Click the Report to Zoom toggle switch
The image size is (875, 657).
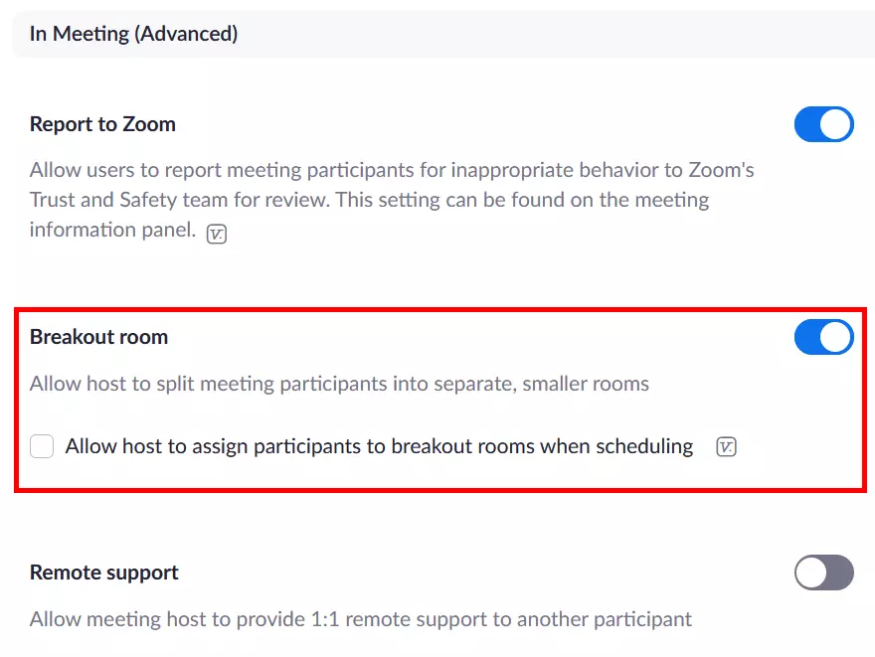click(x=824, y=124)
